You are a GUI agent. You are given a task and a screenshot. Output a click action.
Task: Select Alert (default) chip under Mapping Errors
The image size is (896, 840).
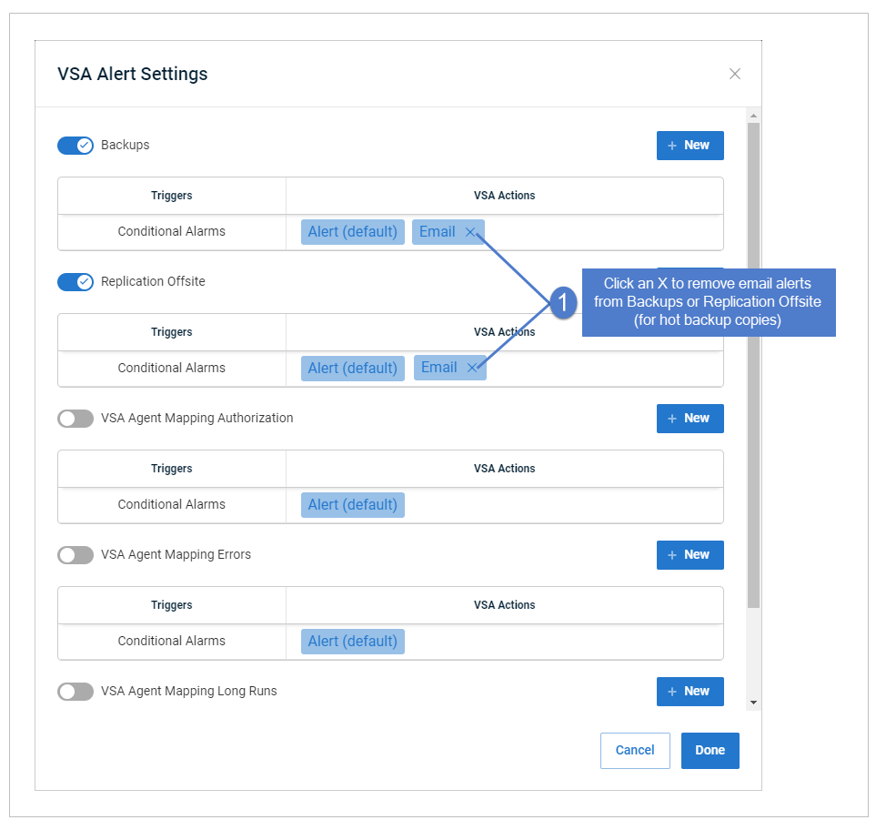[353, 642]
